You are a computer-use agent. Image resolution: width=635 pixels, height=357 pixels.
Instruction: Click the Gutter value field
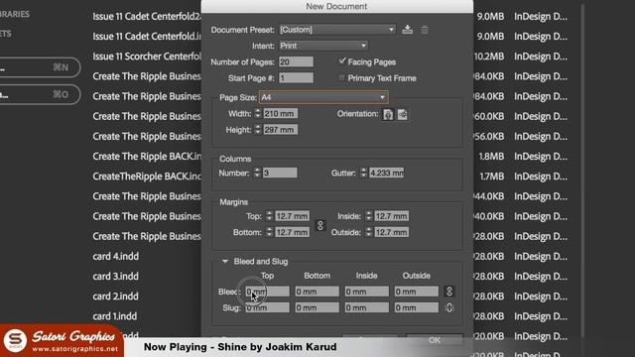(x=386, y=173)
